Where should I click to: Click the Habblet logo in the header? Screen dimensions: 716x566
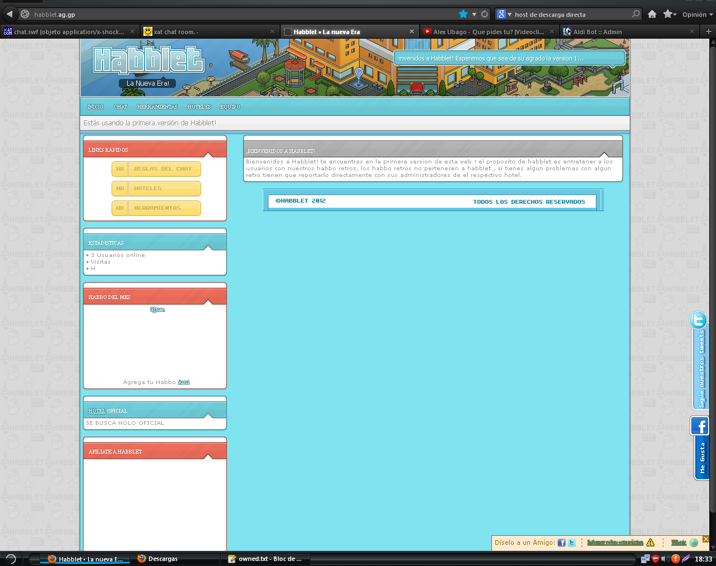point(148,61)
